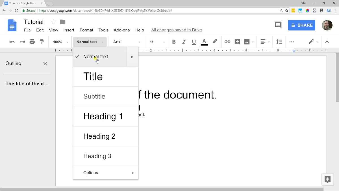Undo the last action

(12, 42)
